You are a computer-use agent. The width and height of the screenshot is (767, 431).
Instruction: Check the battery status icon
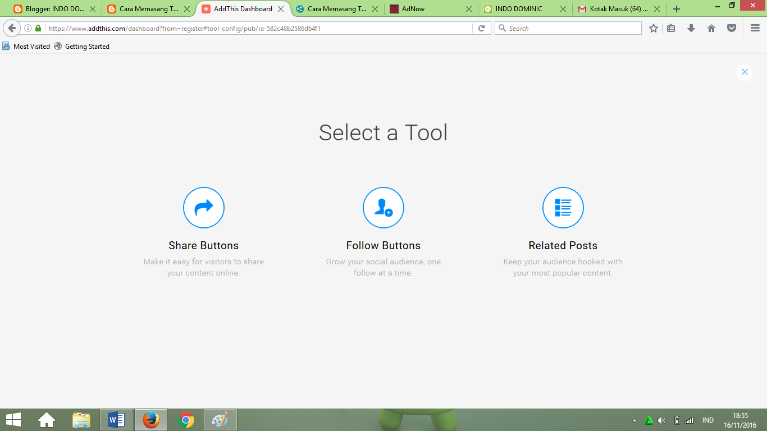coord(677,420)
